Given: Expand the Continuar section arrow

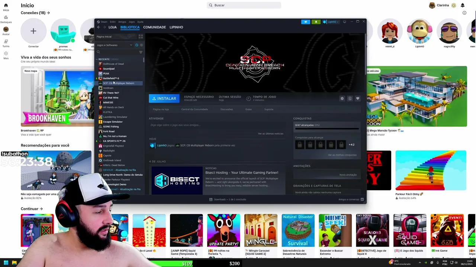Looking at the screenshot, I should 41,209.
